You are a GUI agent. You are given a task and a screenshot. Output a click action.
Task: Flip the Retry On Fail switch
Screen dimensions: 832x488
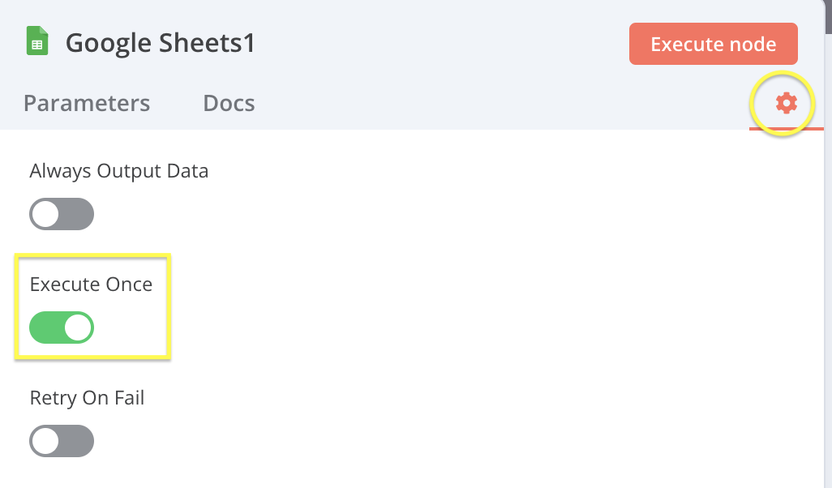[x=62, y=441]
